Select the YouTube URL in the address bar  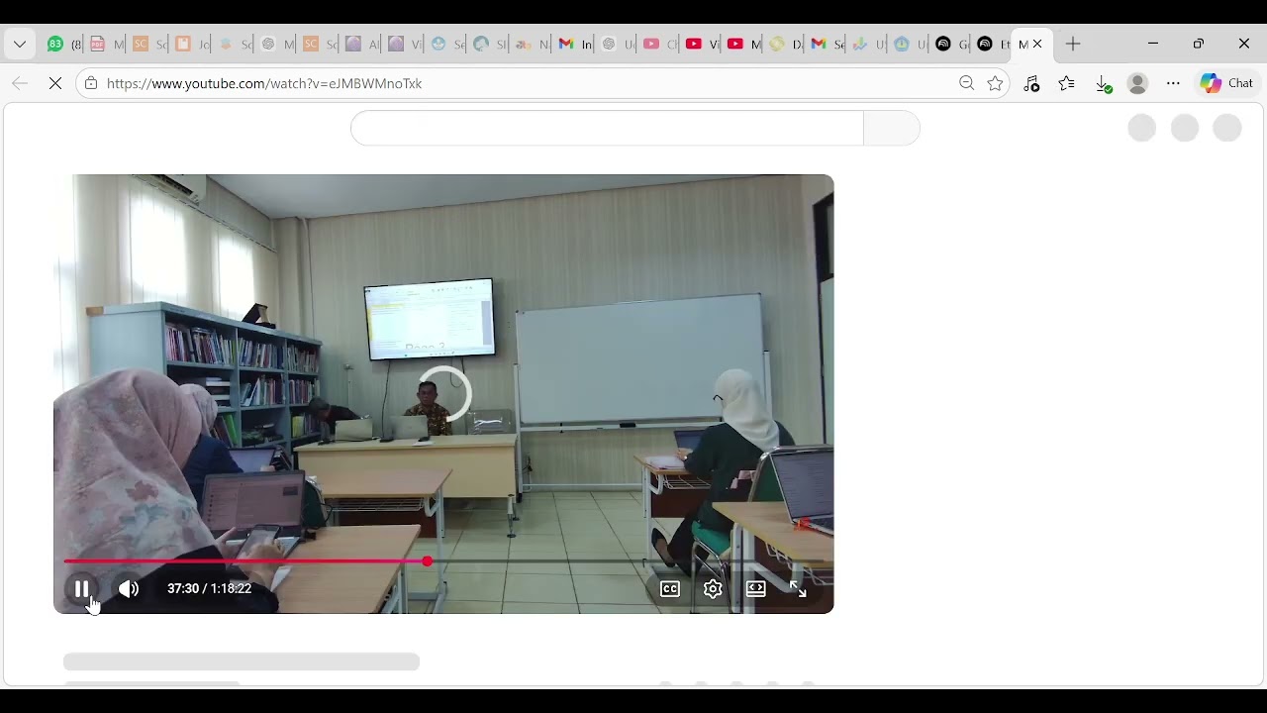[x=264, y=83]
